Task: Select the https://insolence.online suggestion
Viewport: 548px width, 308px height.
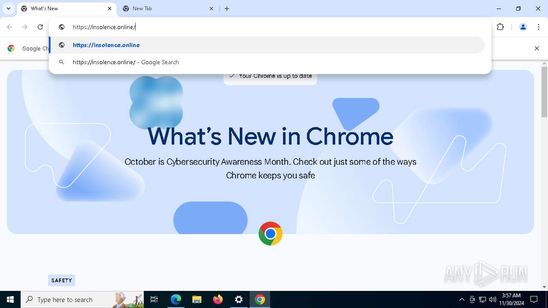Action: [267, 45]
